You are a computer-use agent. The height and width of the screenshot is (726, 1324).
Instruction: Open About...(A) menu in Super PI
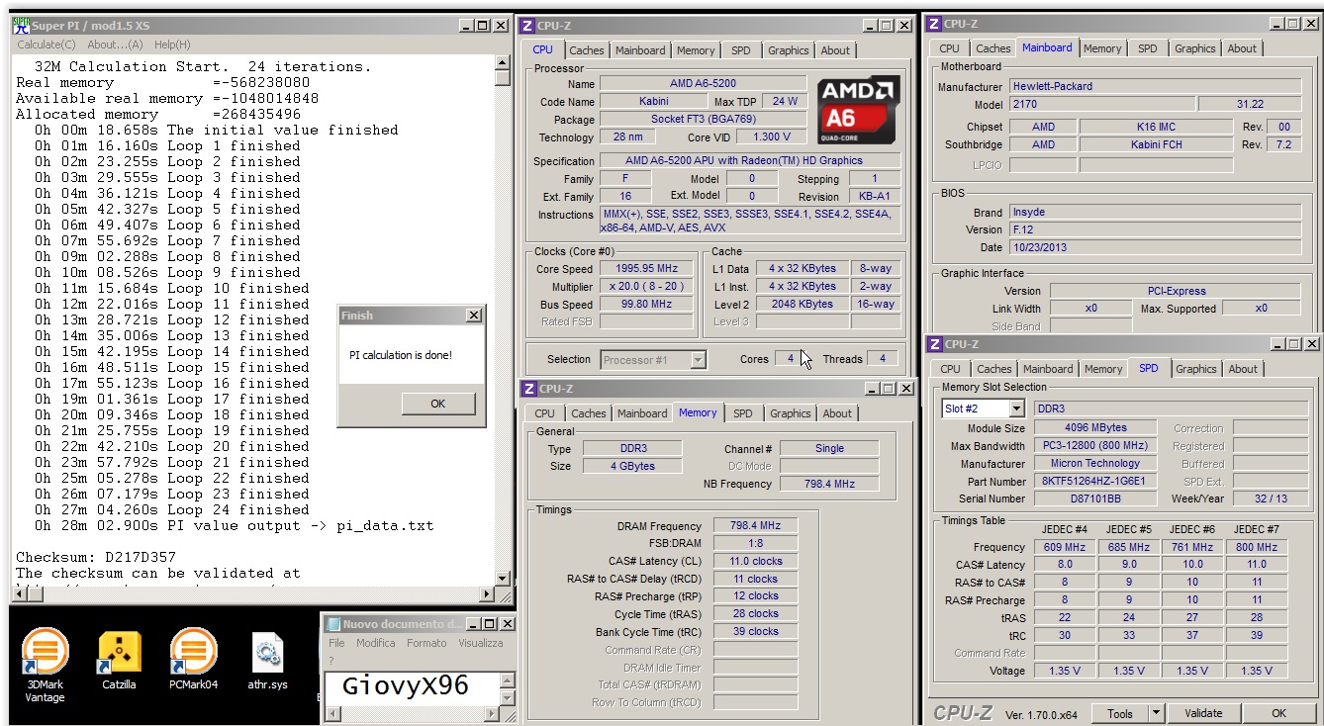pyautogui.click(x=115, y=45)
